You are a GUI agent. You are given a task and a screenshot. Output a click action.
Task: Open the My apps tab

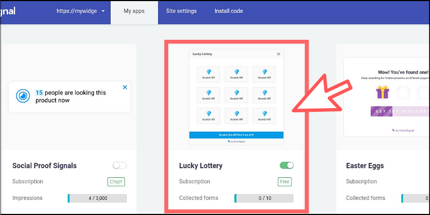tap(134, 11)
